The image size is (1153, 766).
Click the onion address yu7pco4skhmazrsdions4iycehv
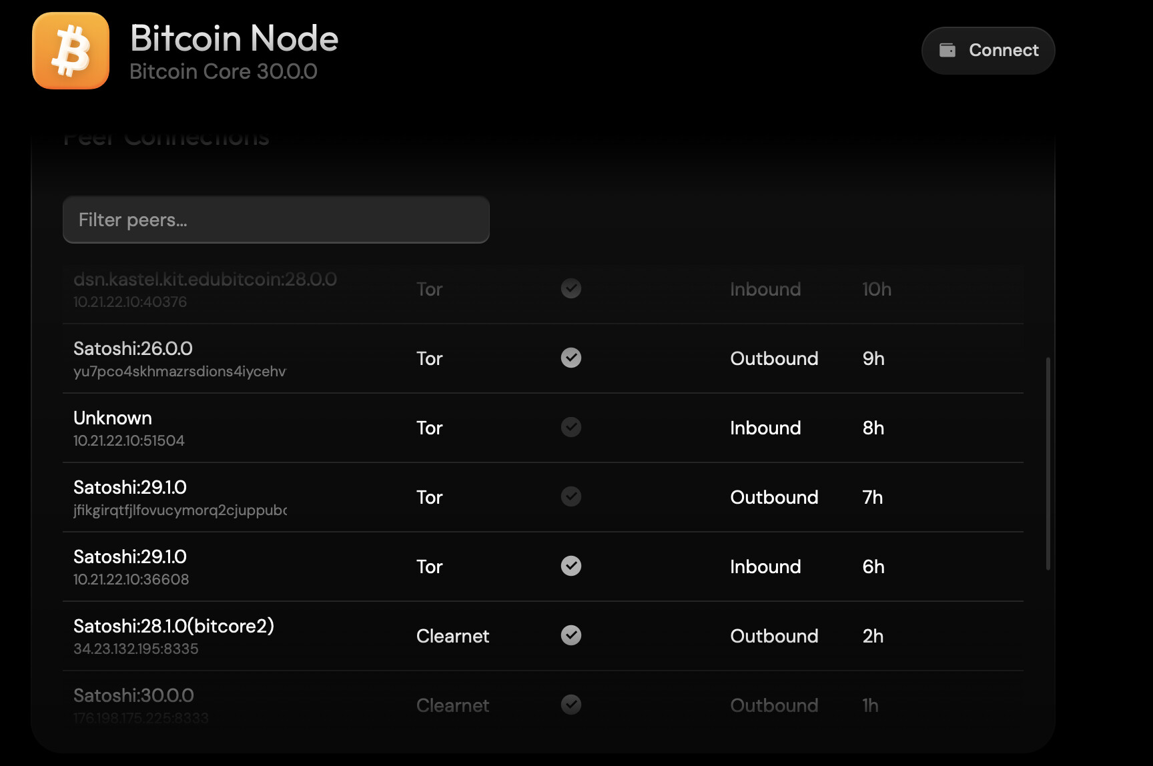point(179,372)
